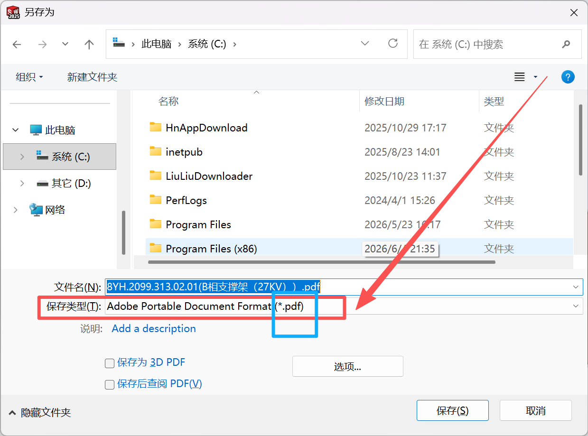Create a folder with 新建文件夹
Screen dimensions: 588x436
(92, 77)
